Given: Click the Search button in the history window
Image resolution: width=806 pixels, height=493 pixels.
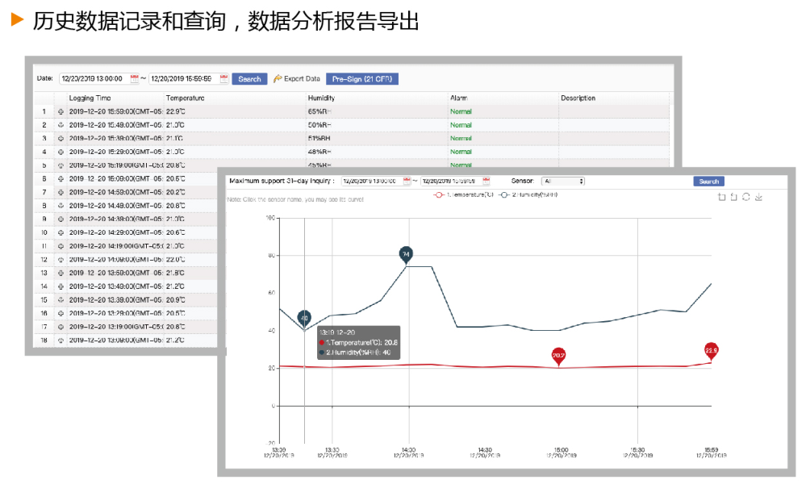Looking at the screenshot, I should click(x=248, y=77).
